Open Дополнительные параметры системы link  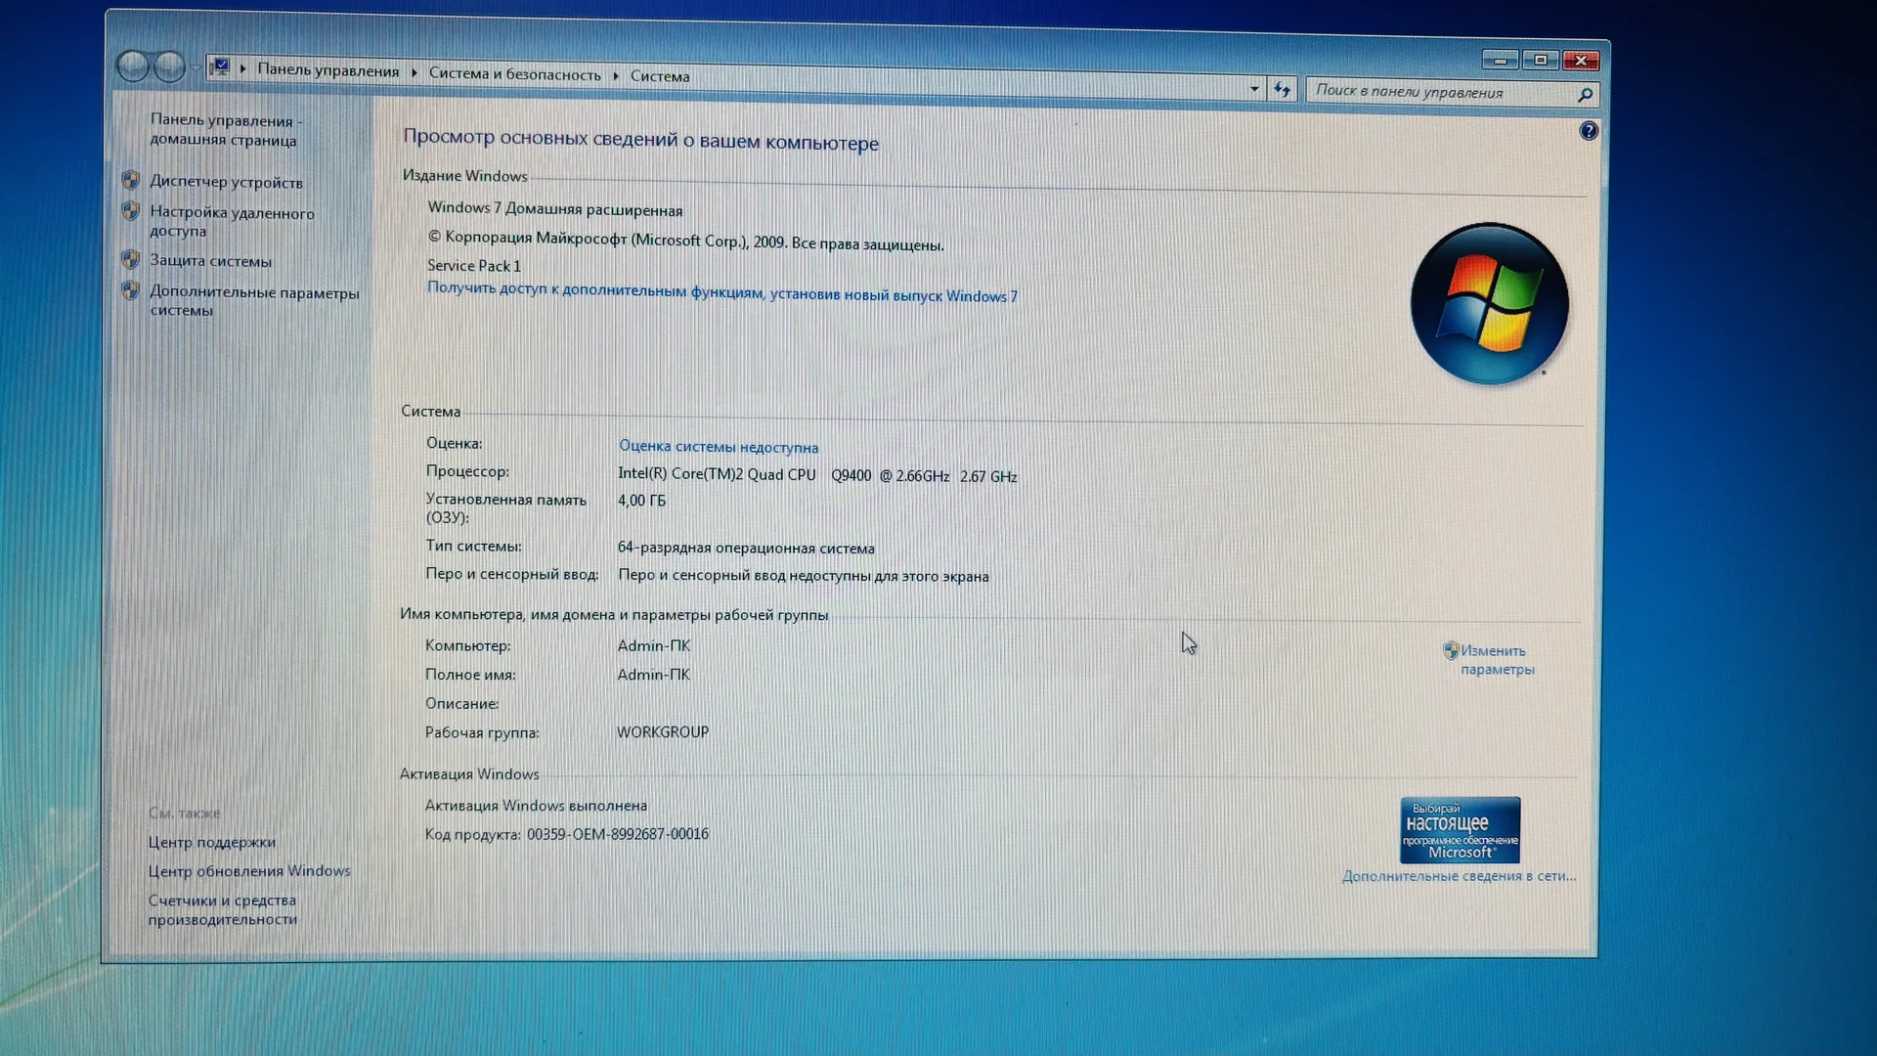pyautogui.click(x=254, y=301)
